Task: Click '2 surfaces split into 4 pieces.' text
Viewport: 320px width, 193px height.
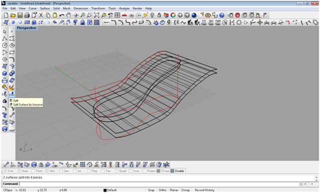Action: (x=23, y=177)
